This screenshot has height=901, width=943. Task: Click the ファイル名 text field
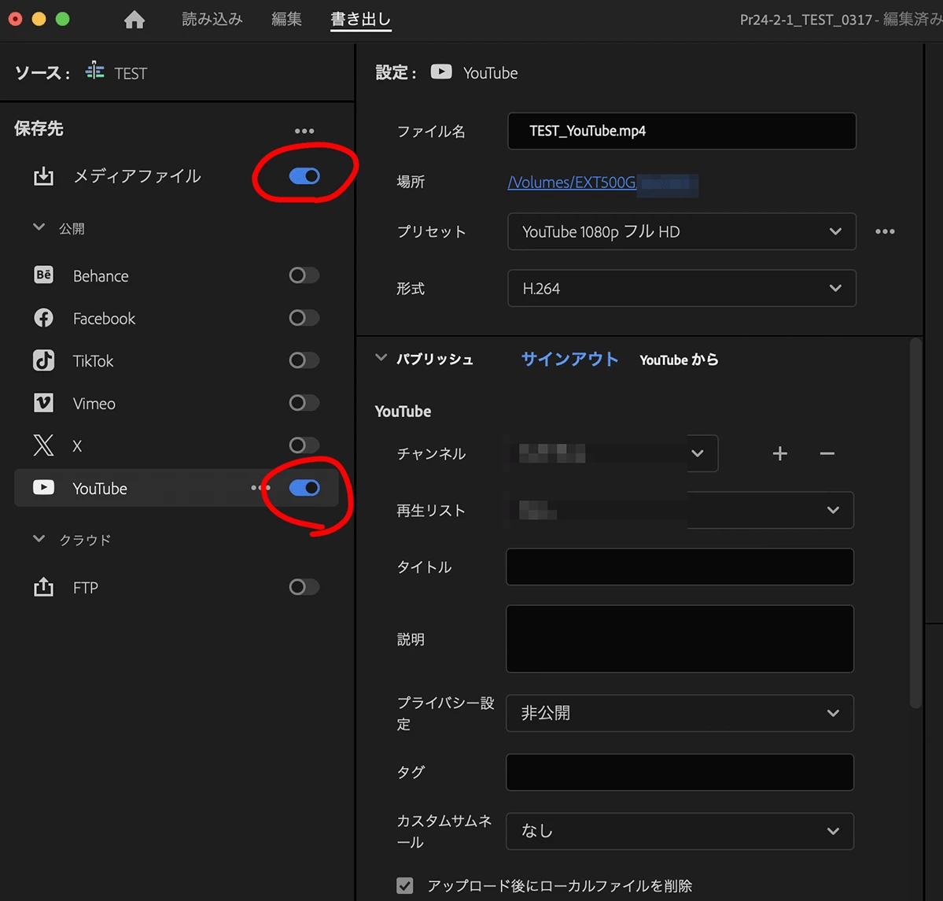click(681, 131)
